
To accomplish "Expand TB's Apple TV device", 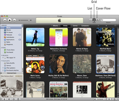I will [3, 58].
